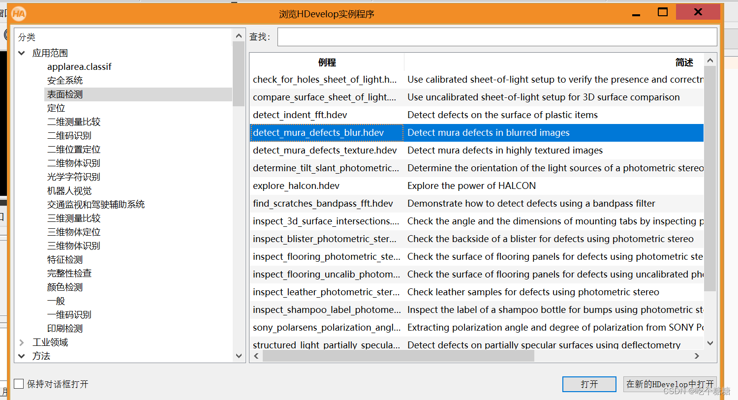Click example list scroll-right arrow
This screenshot has width=738, height=400.
click(x=697, y=356)
